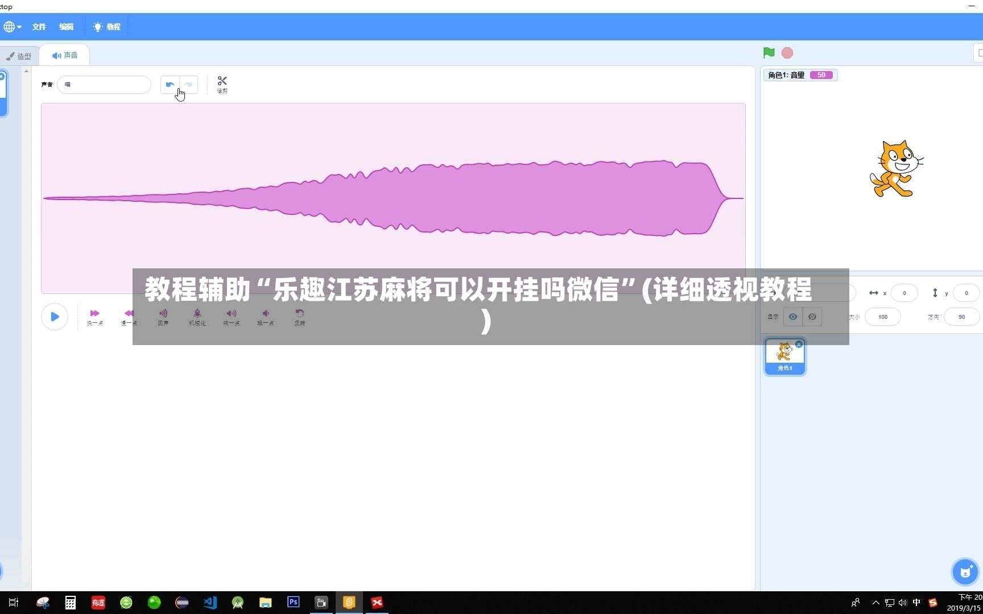Click the 角色1: 音量 variable monitor

(800, 75)
